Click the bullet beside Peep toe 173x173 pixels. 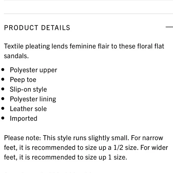3,79
